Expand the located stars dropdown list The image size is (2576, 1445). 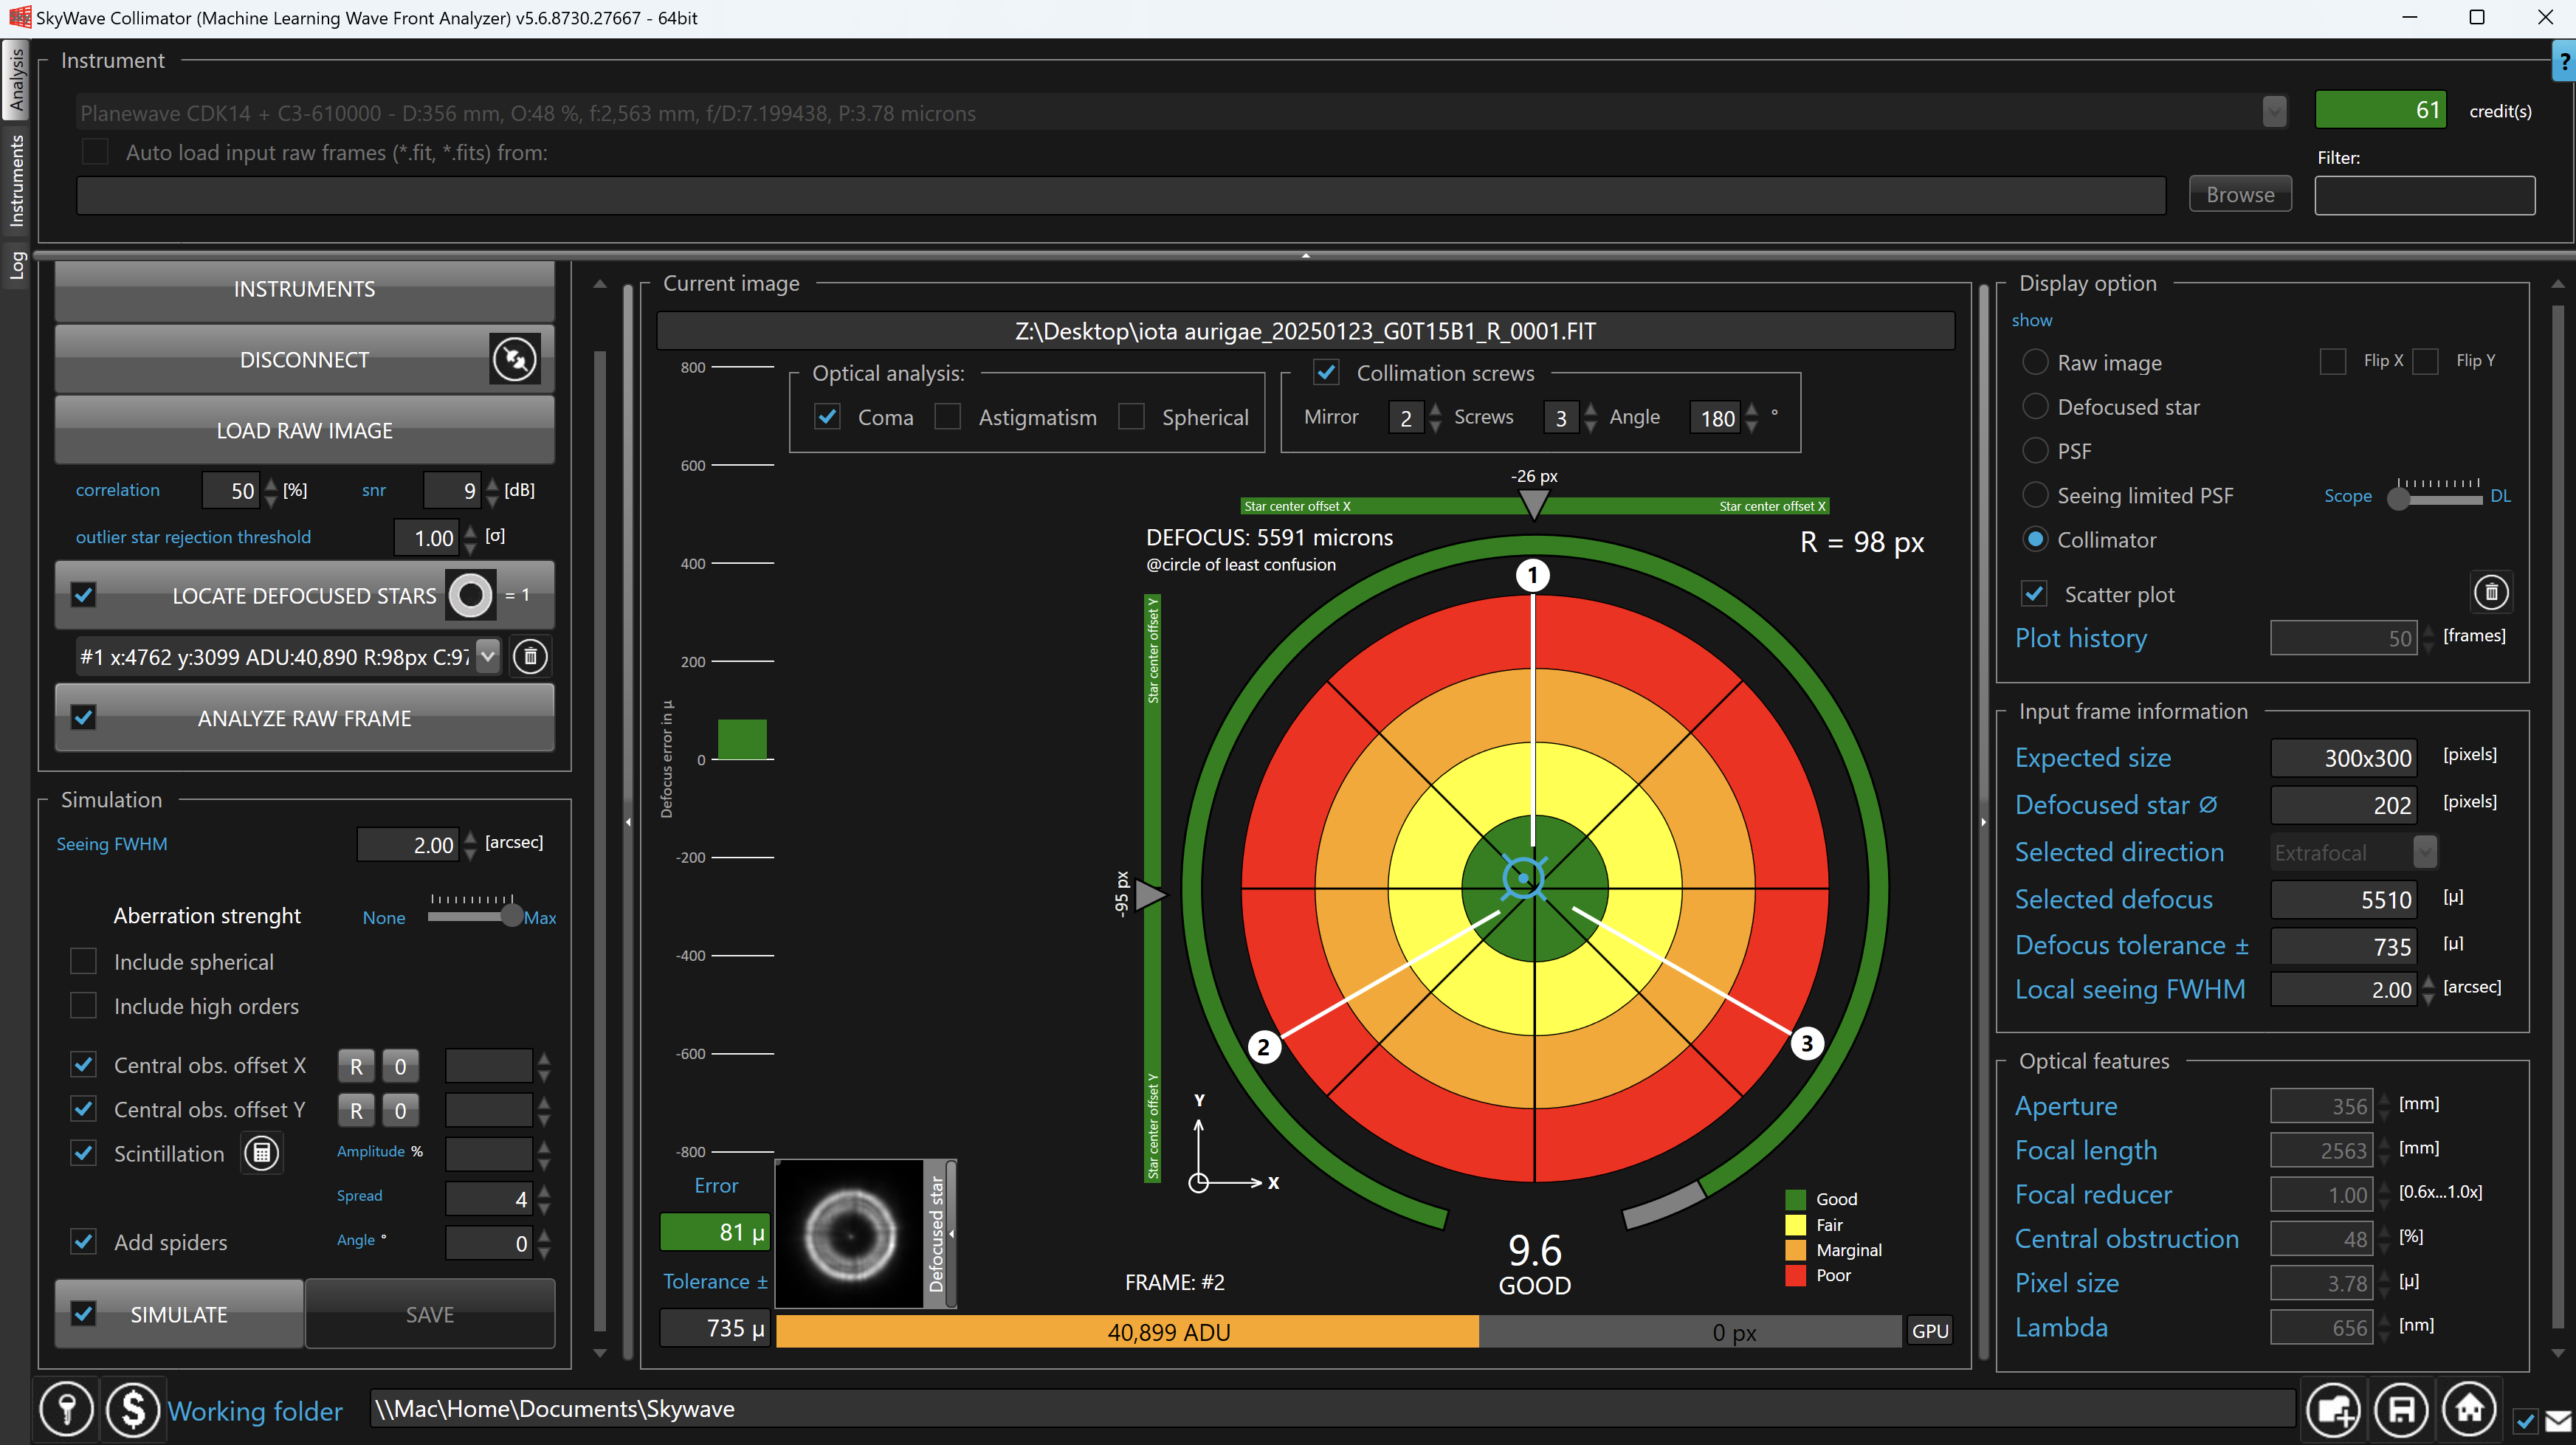coord(488,657)
